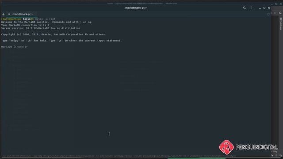Click the circular icon right of the tab bar

coord(268,14)
